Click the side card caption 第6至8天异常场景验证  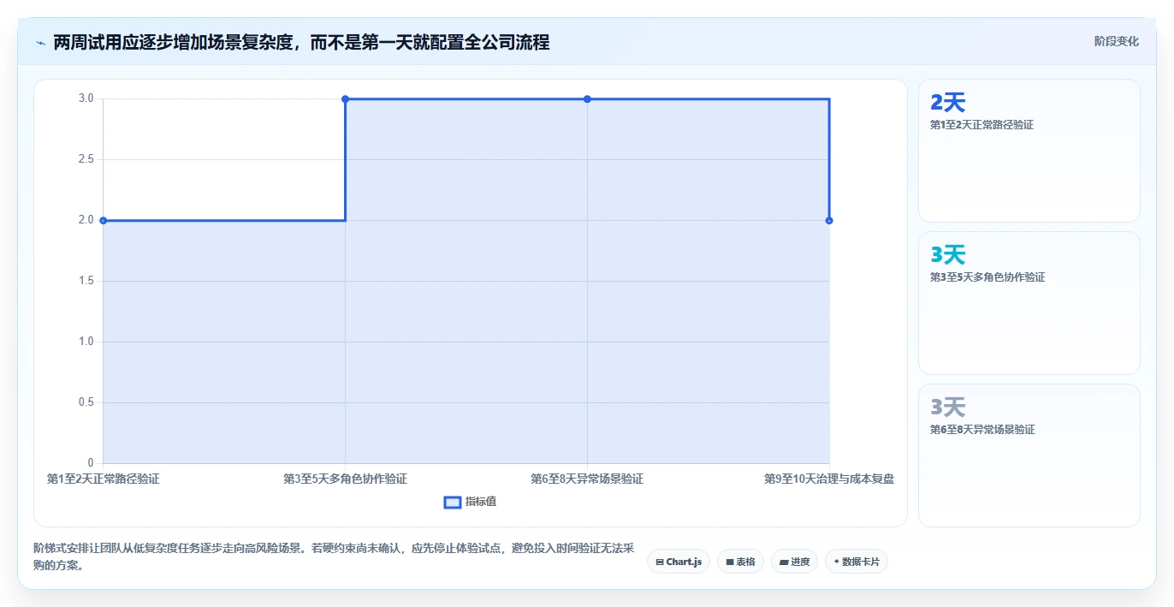(982, 430)
